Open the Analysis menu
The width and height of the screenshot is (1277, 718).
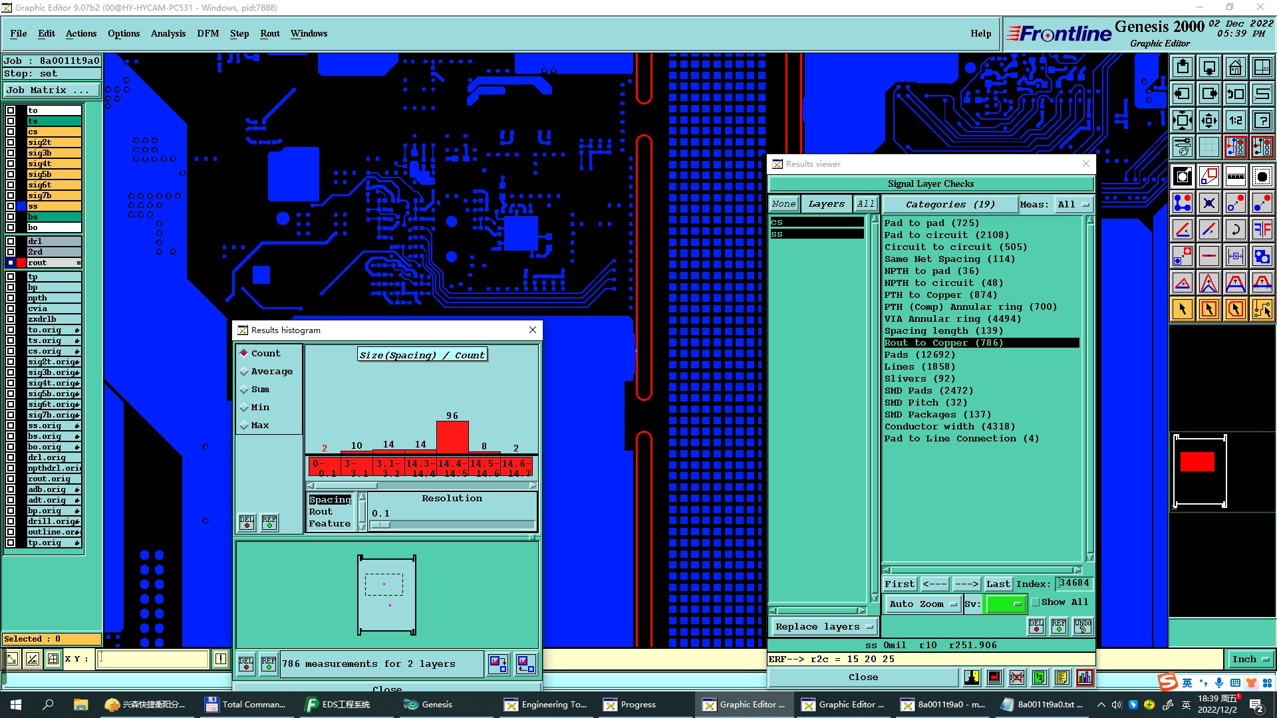point(168,33)
